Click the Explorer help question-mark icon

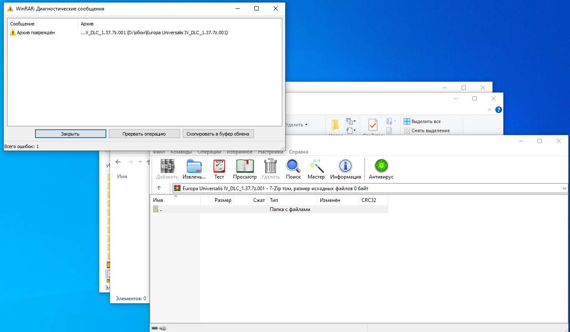498,110
